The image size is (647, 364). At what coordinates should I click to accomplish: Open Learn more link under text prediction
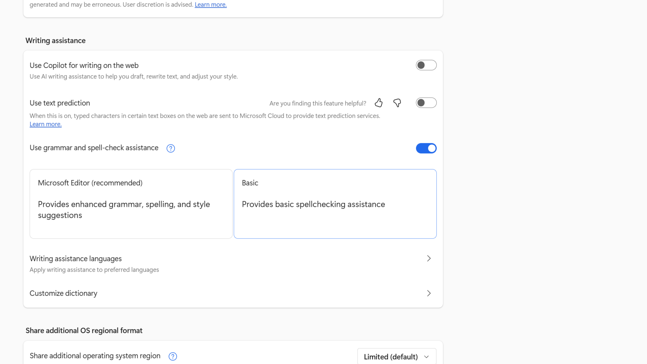[46, 124]
